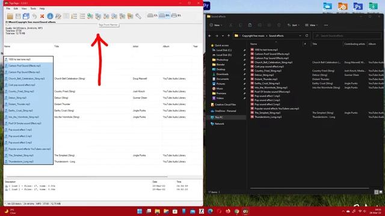Open the Premiere Pro desktop icon
The width and height of the screenshot is (385, 216).
207,5
